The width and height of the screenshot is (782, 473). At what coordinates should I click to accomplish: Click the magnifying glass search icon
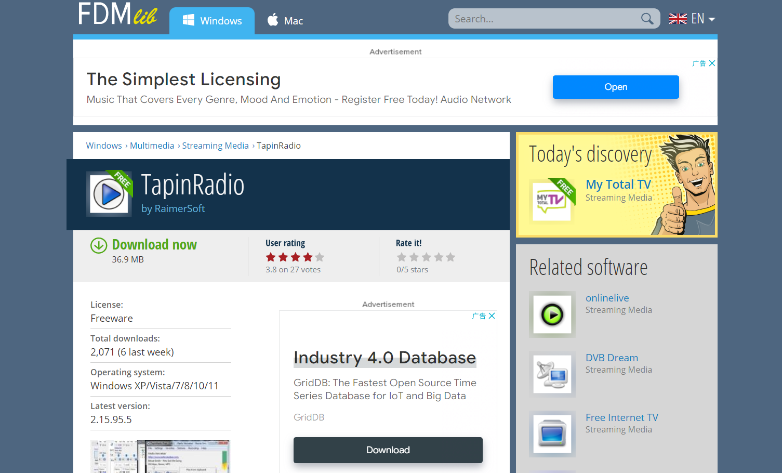coord(647,19)
